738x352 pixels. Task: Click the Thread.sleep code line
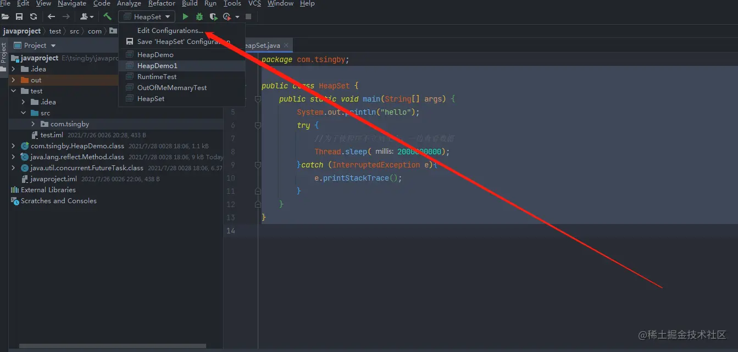tap(382, 152)
